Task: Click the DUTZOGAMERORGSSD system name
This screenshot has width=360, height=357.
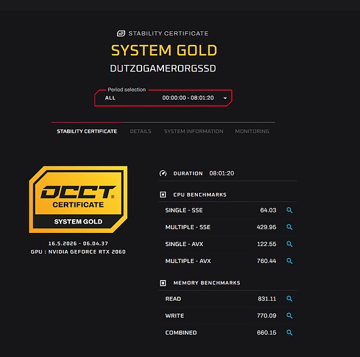Action: pyautogui.click(x=163, y=68)
